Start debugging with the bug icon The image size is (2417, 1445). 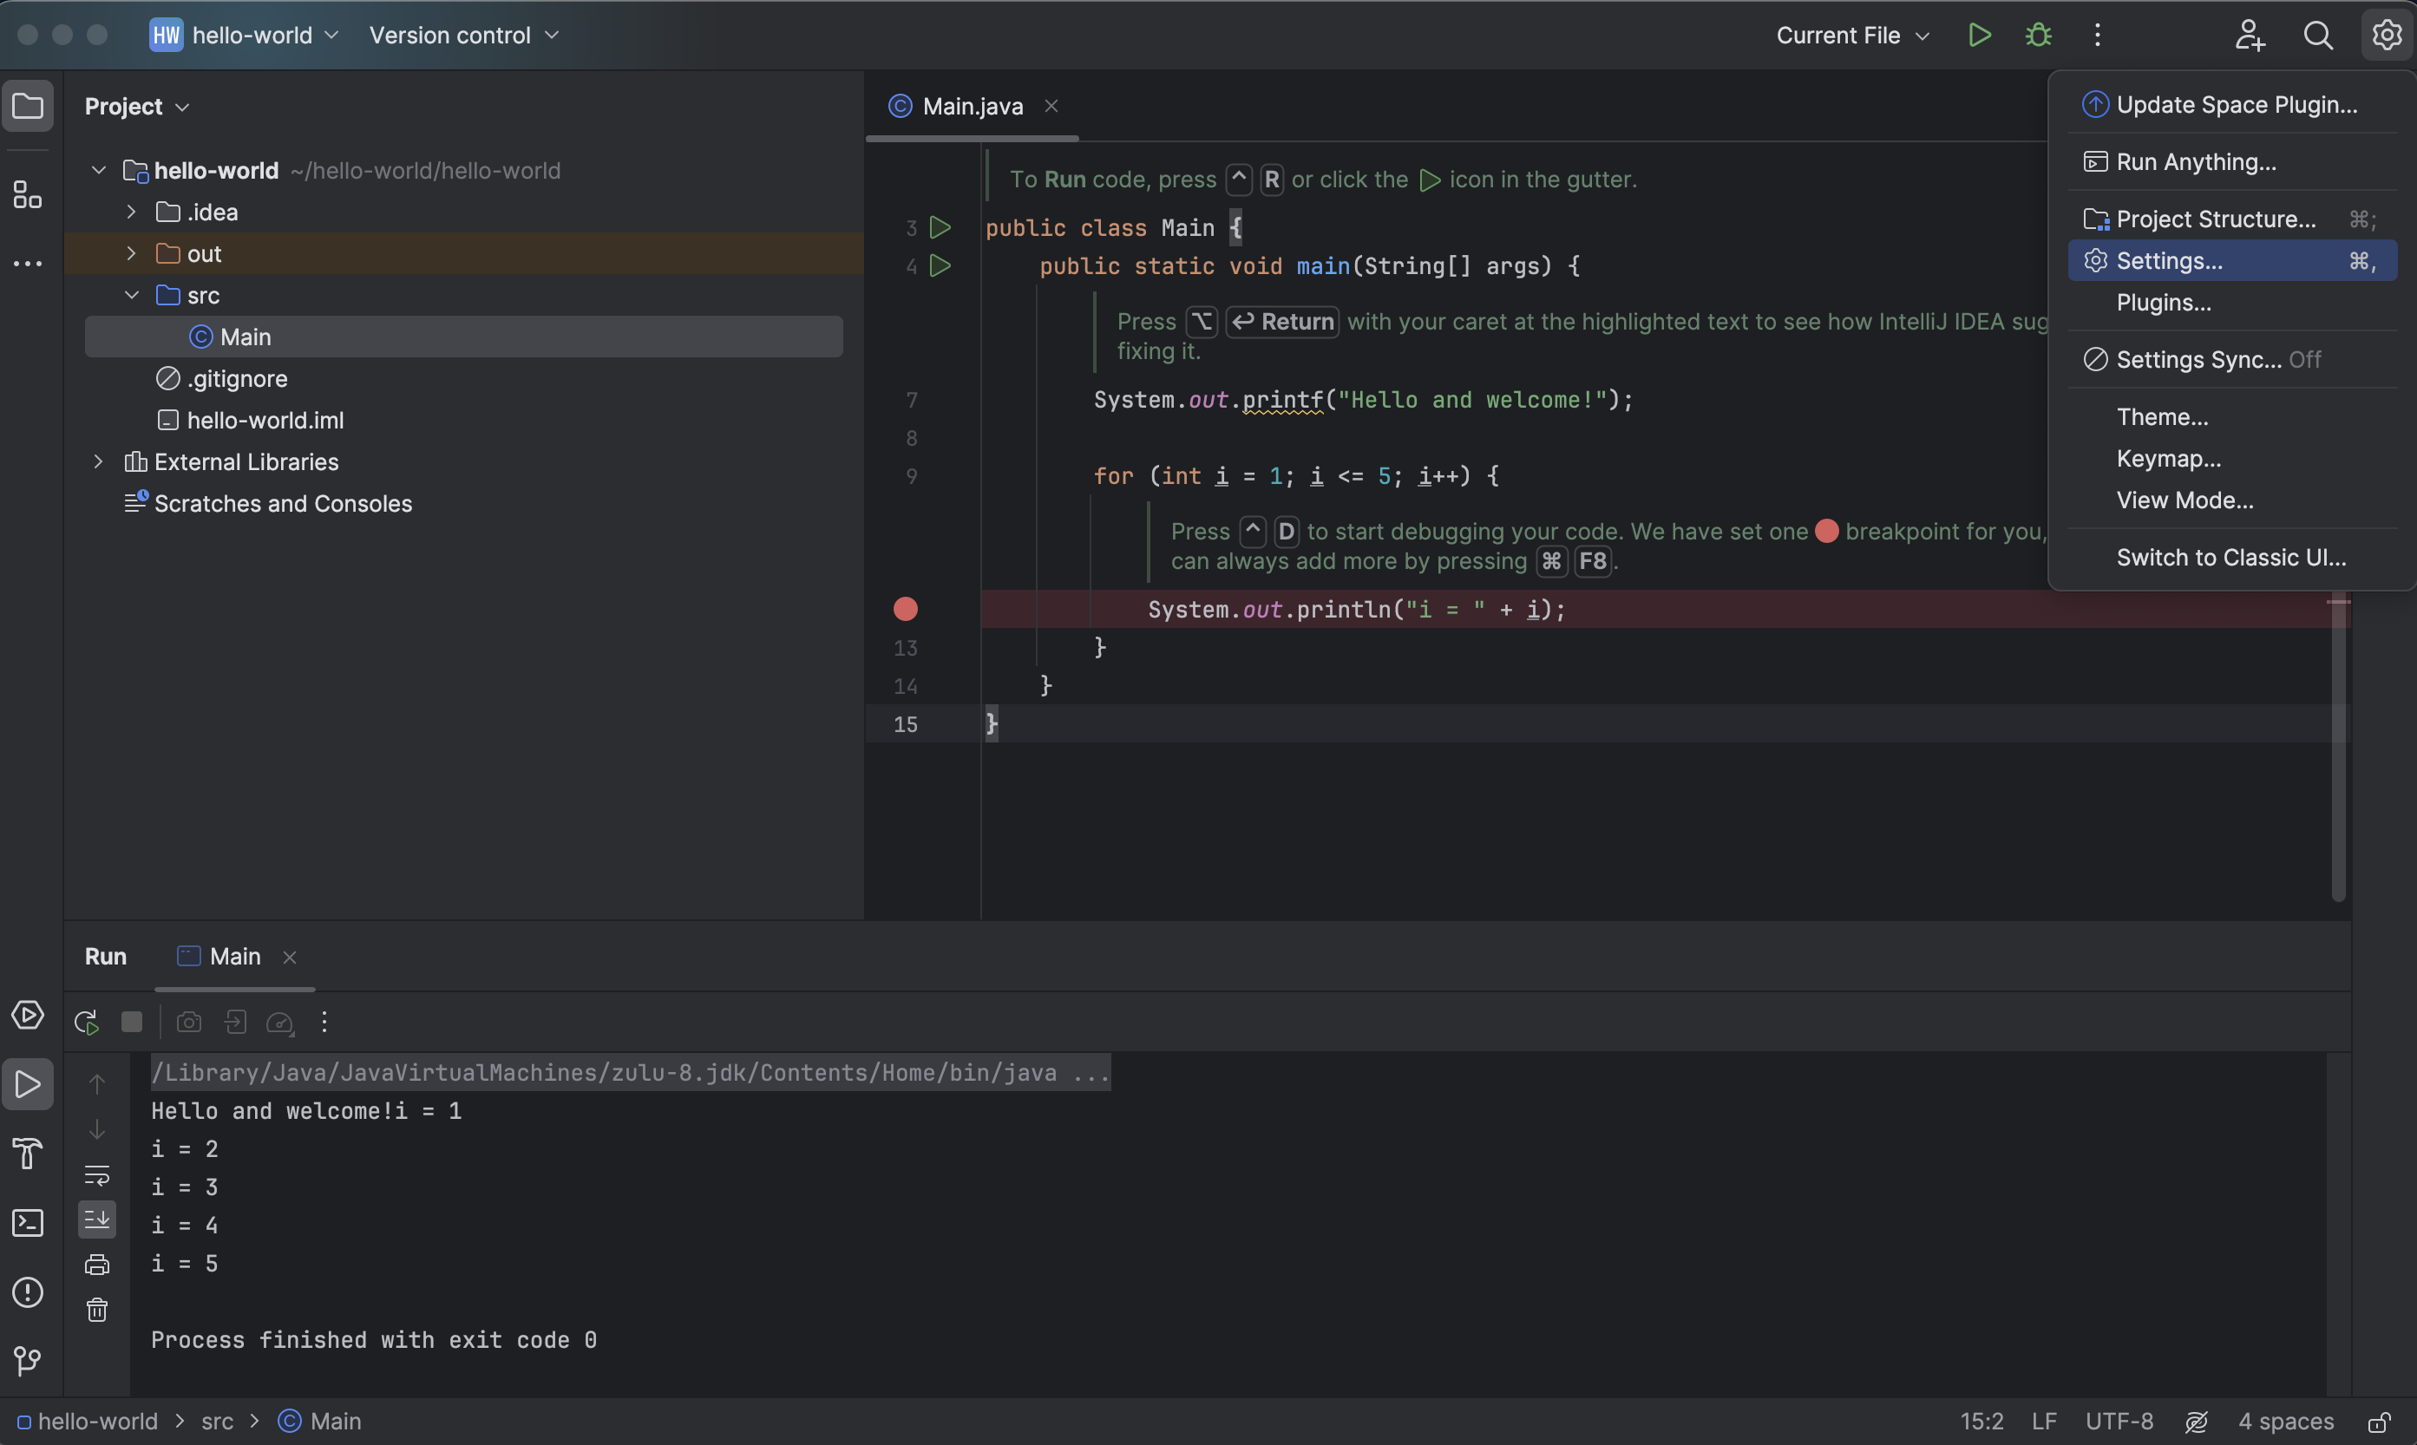click(2038, 35)
